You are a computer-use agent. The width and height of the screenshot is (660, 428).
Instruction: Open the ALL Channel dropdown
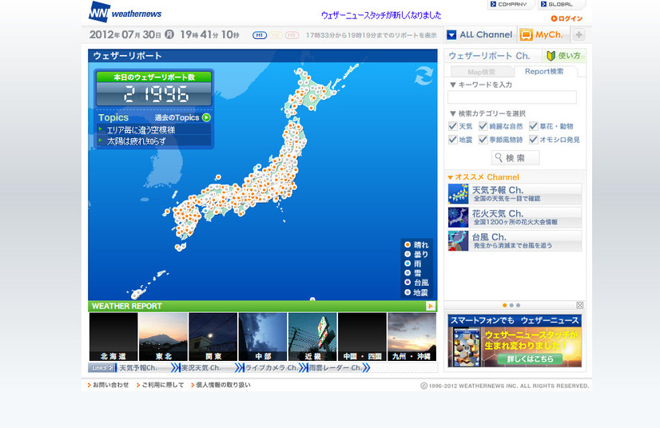pos(451,34)
